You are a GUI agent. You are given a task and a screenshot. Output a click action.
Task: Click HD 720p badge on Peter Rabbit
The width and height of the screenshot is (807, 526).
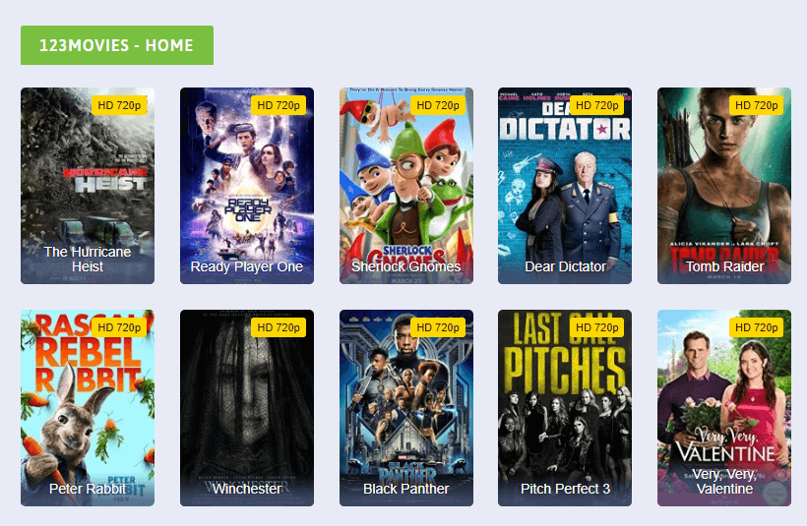tap(119, 327)
